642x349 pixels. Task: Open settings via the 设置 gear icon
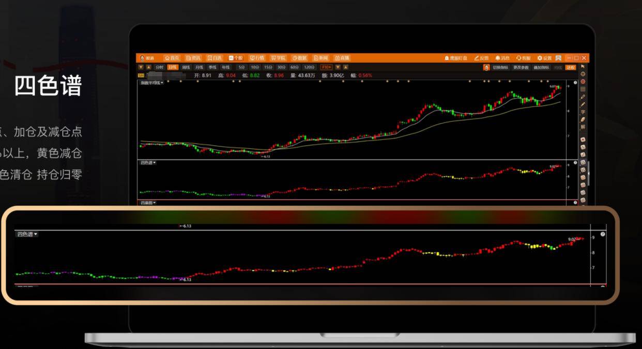point(544,58)
